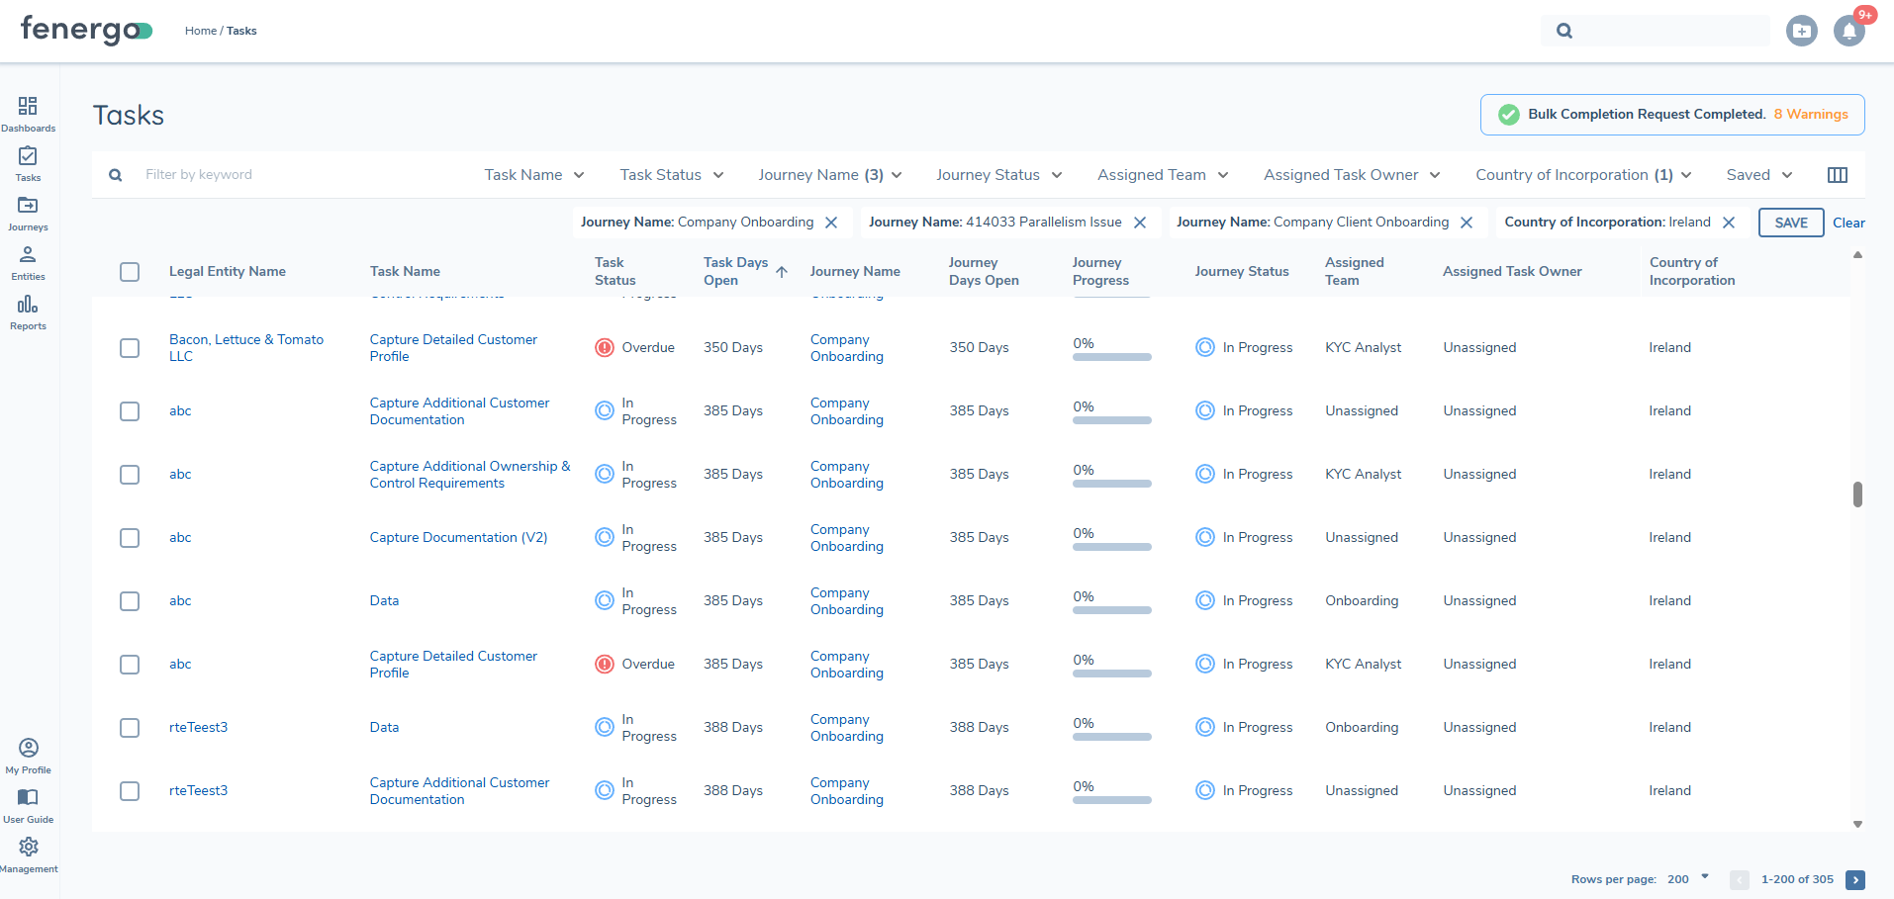The height and width of the screenshot is (899, 1894).
Task: Select the Journeys sidebar icon
Action: [28, 211]
